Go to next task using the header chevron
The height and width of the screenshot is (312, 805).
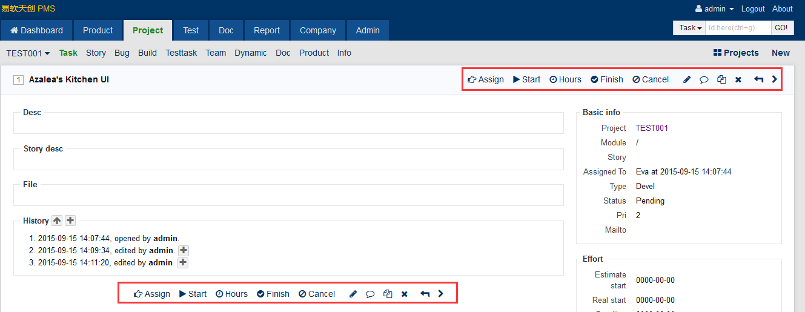click(x=774, y=79)
